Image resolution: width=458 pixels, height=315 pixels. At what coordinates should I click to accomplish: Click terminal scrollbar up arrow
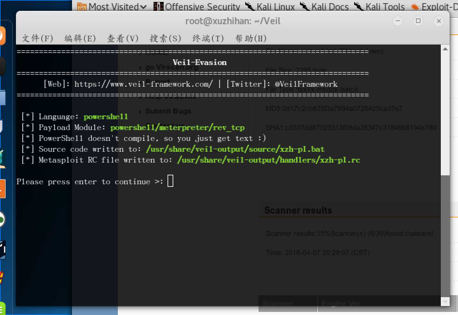click(x=445, y=49)
